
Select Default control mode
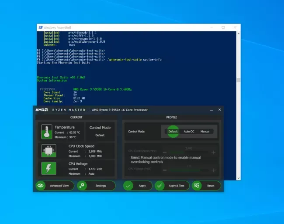[x=173, y=132]
